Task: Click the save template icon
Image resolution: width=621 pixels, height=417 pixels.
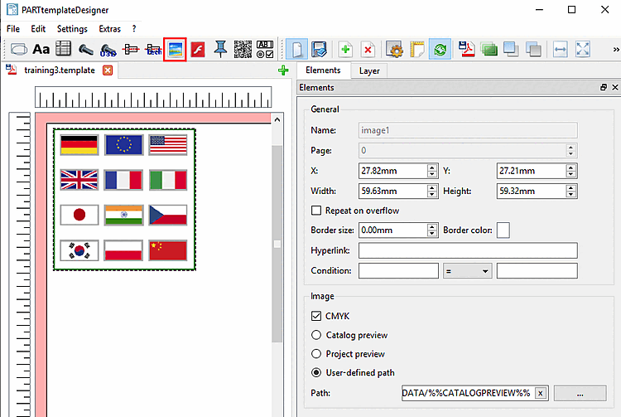Action: [319, 49]
